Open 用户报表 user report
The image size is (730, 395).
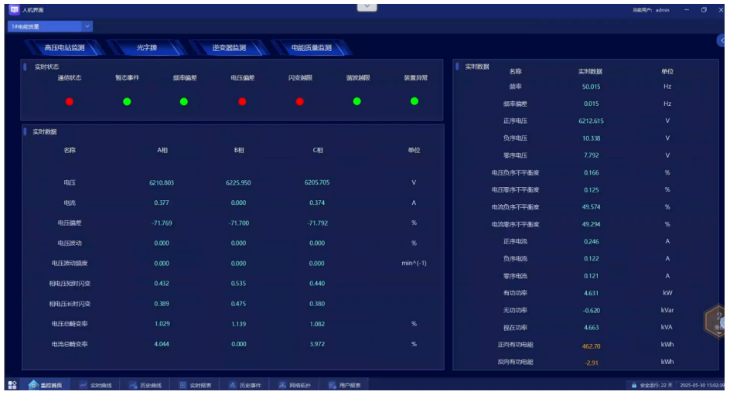[x=344, y=385]
